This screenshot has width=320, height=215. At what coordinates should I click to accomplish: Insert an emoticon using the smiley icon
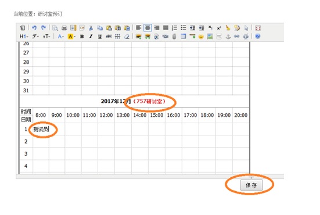[x=201, y=37]
